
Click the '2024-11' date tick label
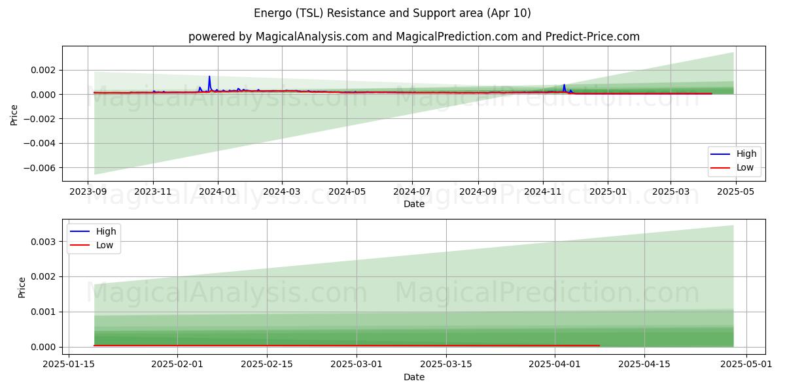click(543, 192)
